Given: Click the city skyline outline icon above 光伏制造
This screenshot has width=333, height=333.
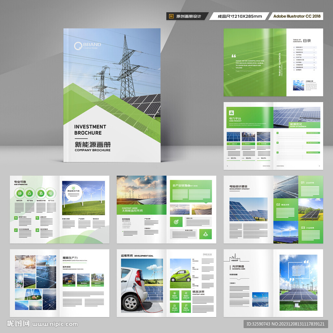Looking at the screenshot, I should pyautogui.click(x=236, y=258).
